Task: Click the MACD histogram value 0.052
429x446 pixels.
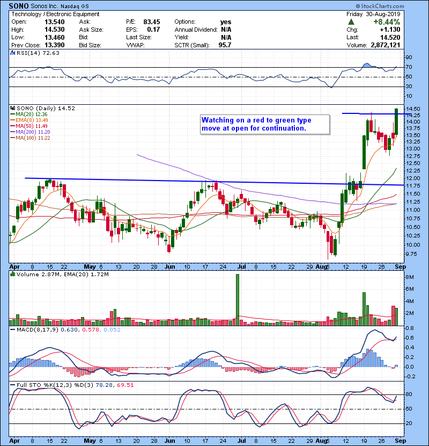Action: pyautogui.click(x=112, y=330)
